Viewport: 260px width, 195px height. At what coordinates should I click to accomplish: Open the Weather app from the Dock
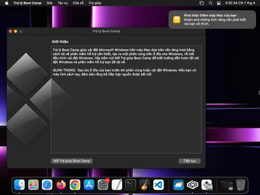178,185
